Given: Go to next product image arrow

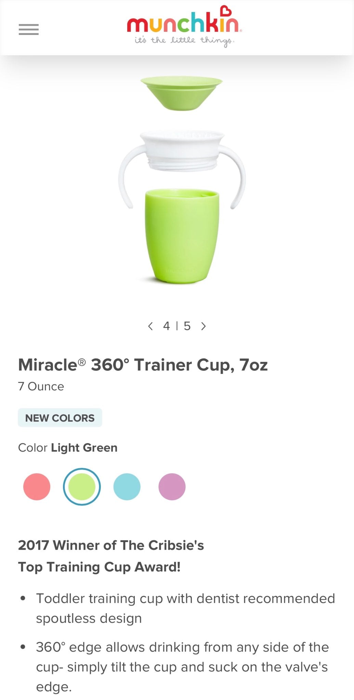Looking at the screenshot, I should tap(204, 326).
